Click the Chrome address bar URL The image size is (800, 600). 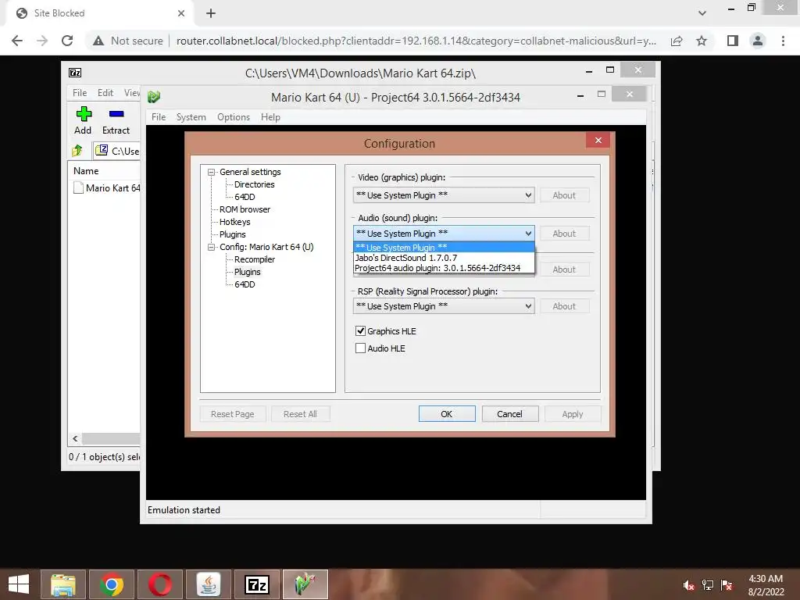(416, 41)
